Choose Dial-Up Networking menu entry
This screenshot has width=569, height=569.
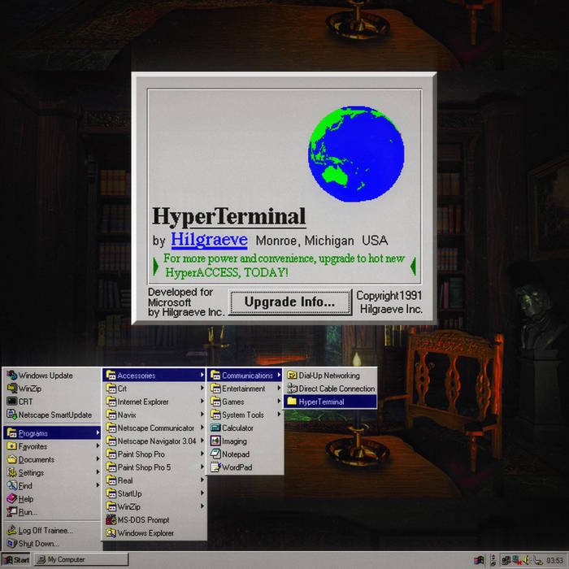click(328, 376)
